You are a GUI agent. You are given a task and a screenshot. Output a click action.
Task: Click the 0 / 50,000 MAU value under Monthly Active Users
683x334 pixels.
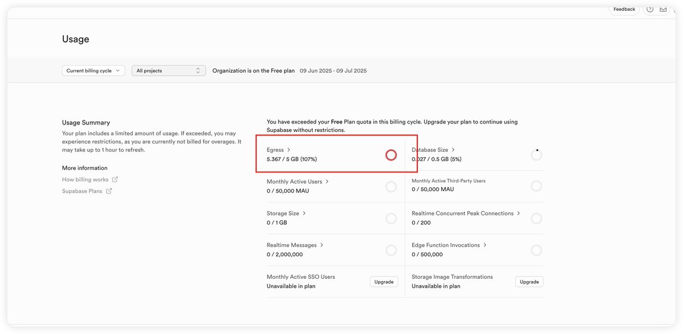tap(288, 191)
